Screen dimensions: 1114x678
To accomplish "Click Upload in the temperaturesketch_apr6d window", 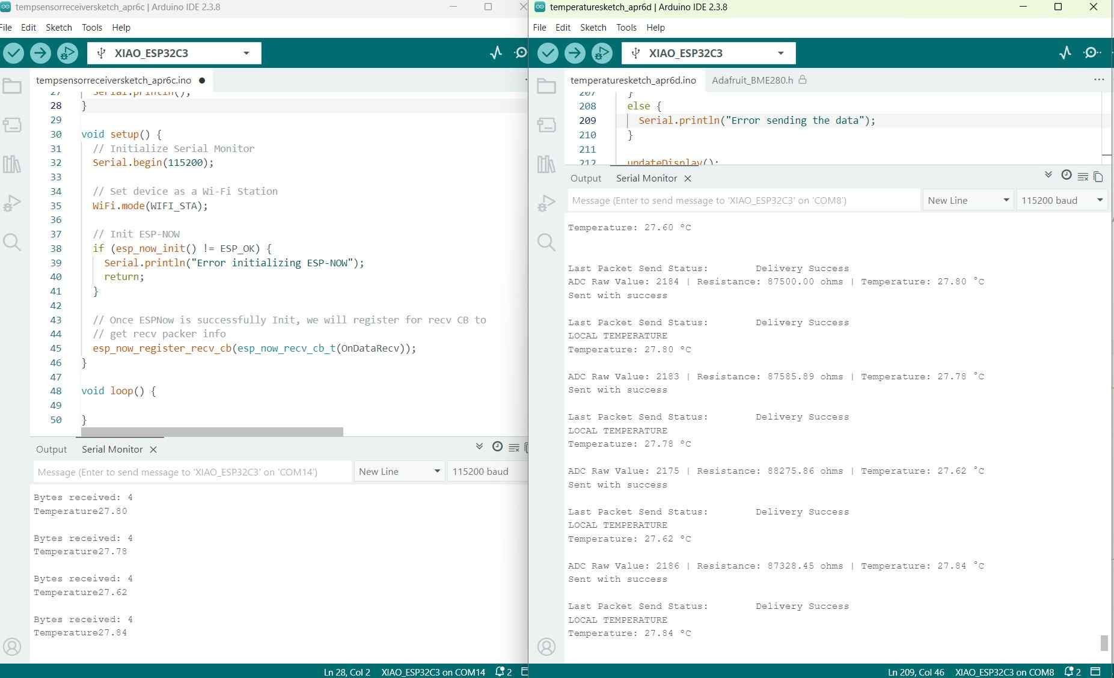I will (x=575, y=53).
